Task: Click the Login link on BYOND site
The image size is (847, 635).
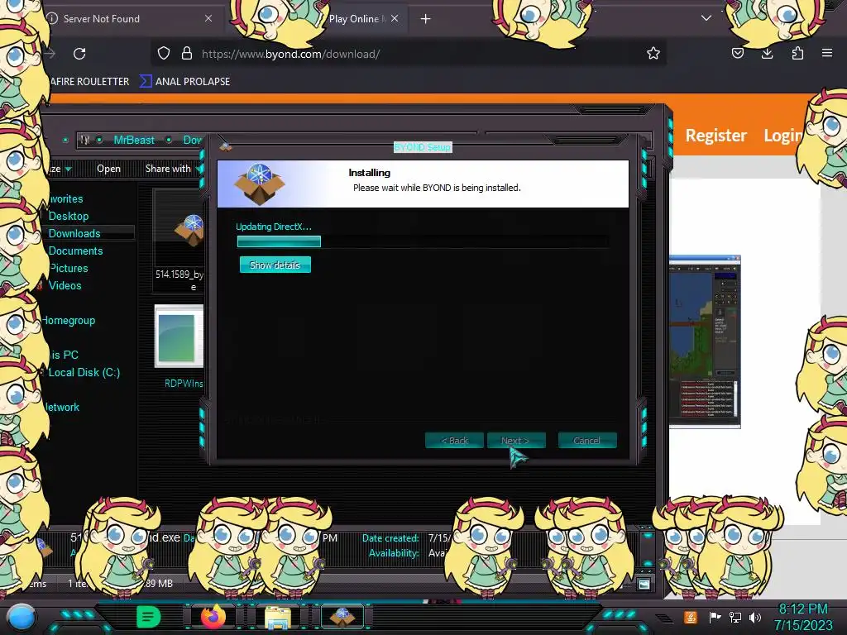Action: click(x=782, y=135)
